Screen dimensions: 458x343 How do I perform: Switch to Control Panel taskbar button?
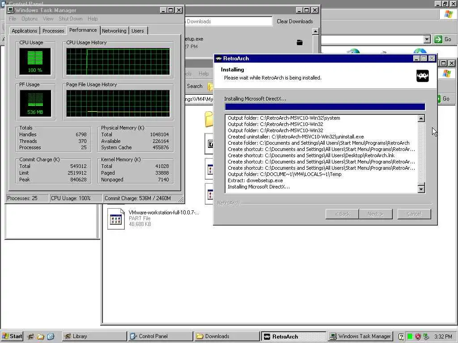pos(161,336)
